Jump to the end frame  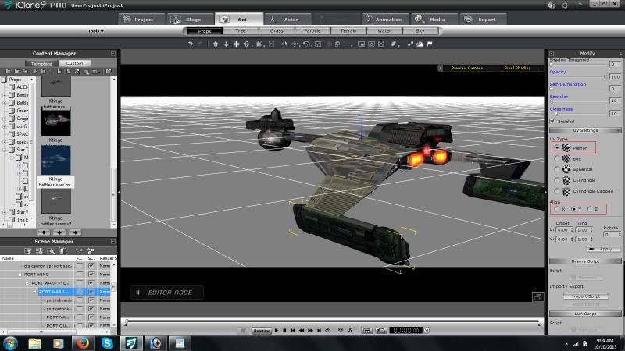pyautogui.click(x=320, y=330)
